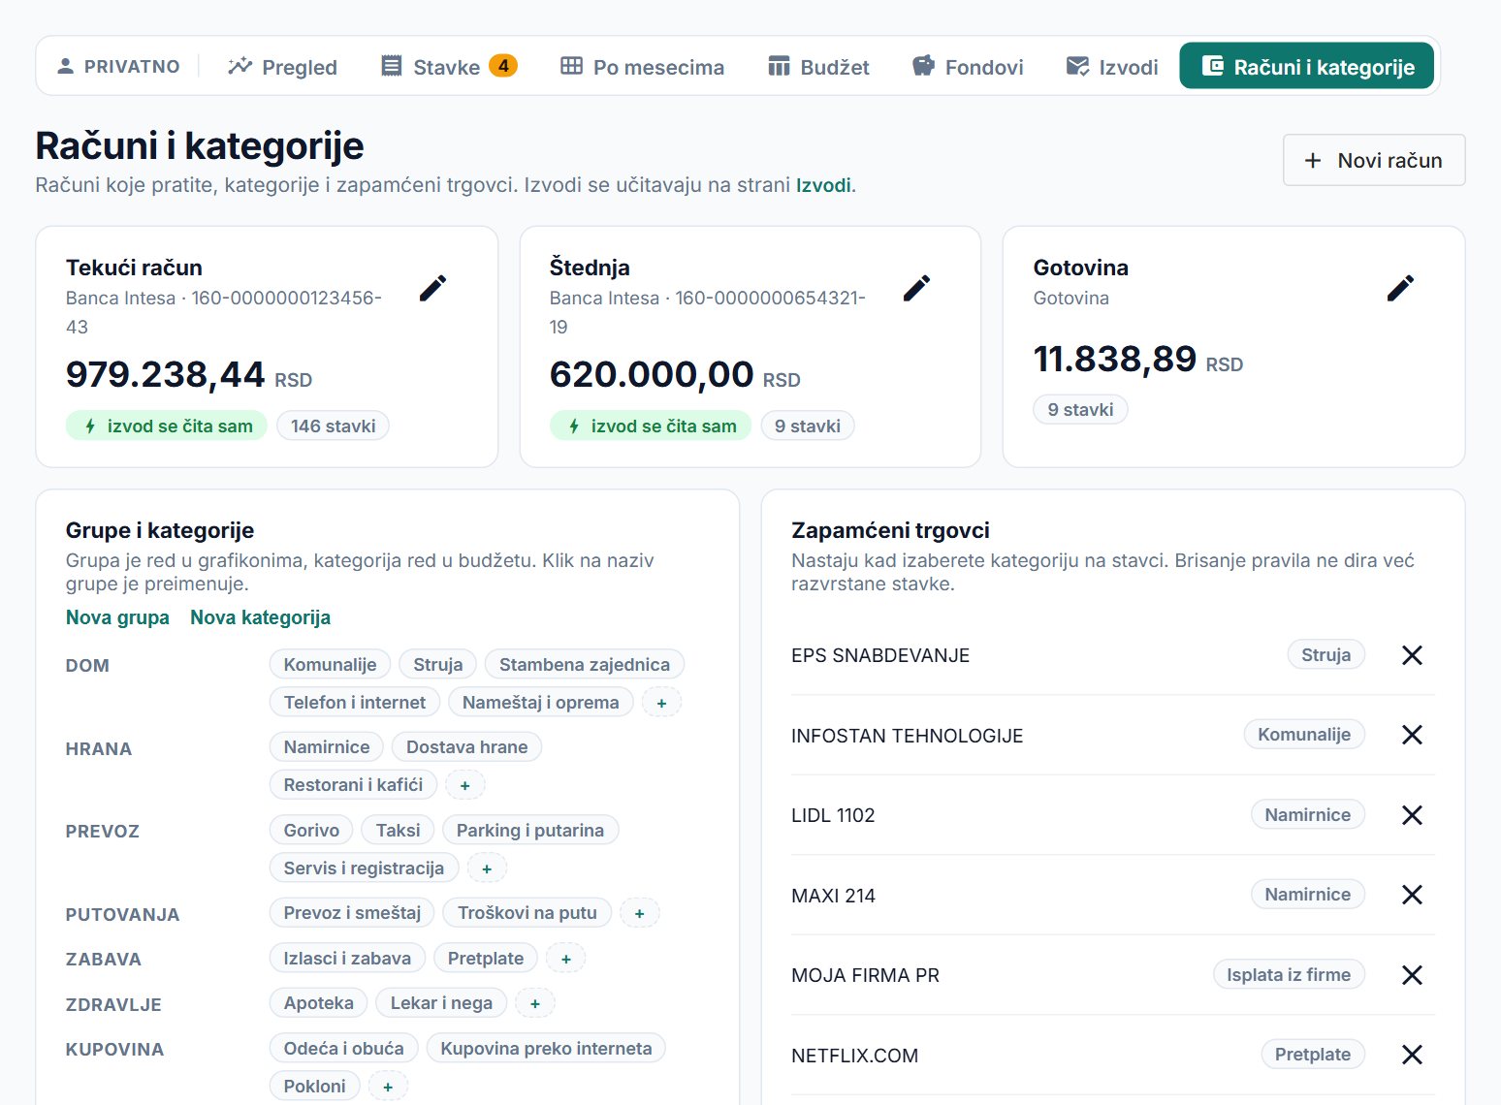This screenshot has height=1105, width=1501.
Task: Edit the Štednja account with pencil icon
Action: tap(917, 288)
